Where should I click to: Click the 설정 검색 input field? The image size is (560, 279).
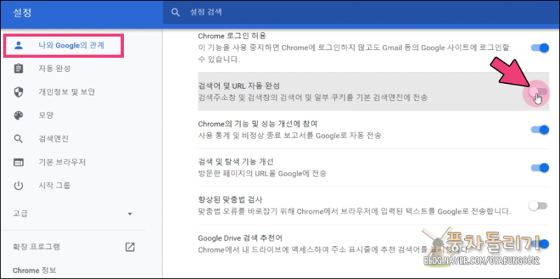tap(360, 13)
